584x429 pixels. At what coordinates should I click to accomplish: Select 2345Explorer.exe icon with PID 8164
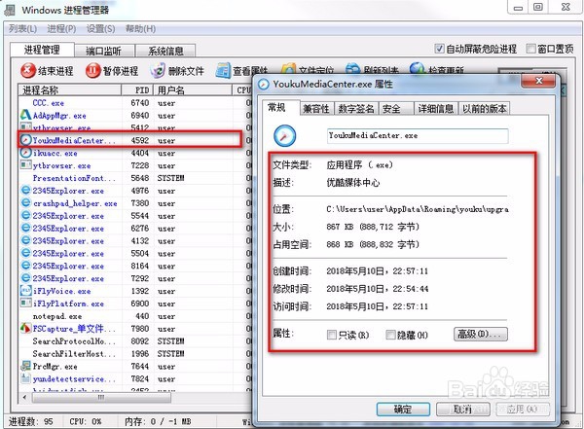[x=25, y=266]
